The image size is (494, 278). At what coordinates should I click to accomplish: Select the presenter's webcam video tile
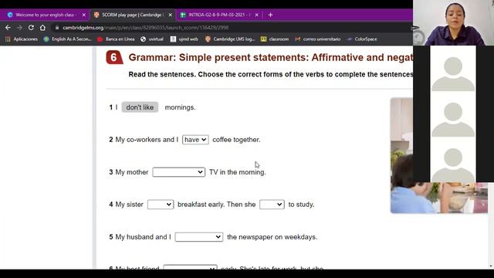(x=453, y=22)
